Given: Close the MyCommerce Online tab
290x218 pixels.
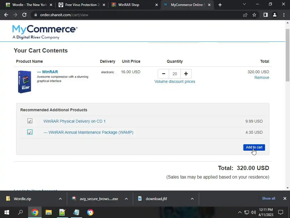Looking at the screenshot, I should [209, 5].
